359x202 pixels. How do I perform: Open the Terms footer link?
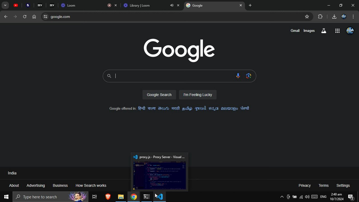point(323,185)
